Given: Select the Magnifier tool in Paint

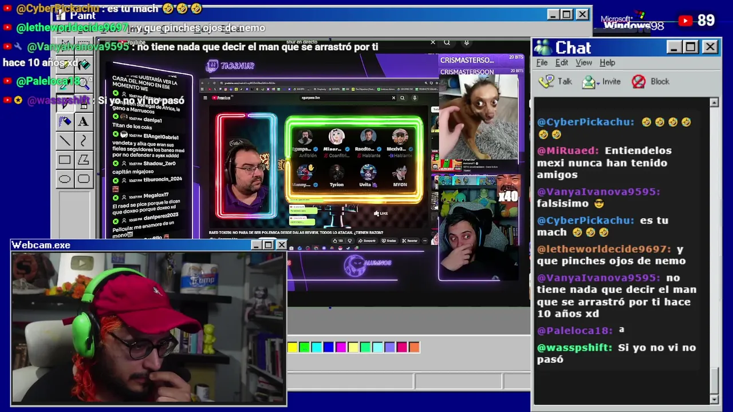Looking at the screenshot, I should tap(84, 84).
